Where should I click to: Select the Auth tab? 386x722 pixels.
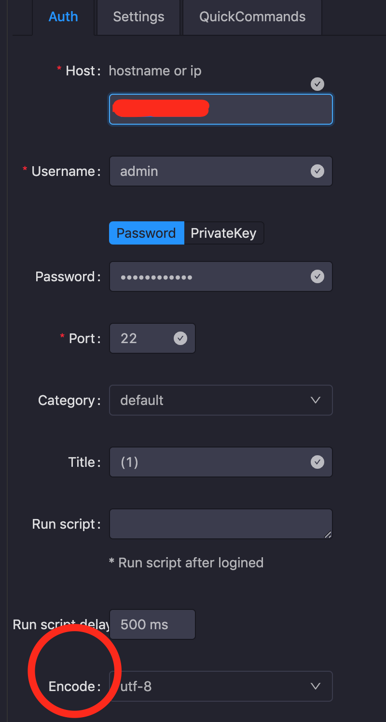pos(63,17)
